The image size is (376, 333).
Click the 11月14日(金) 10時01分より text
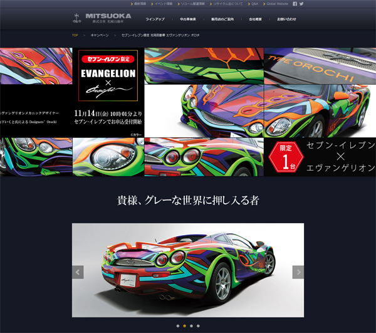click(x=108, y=114)
